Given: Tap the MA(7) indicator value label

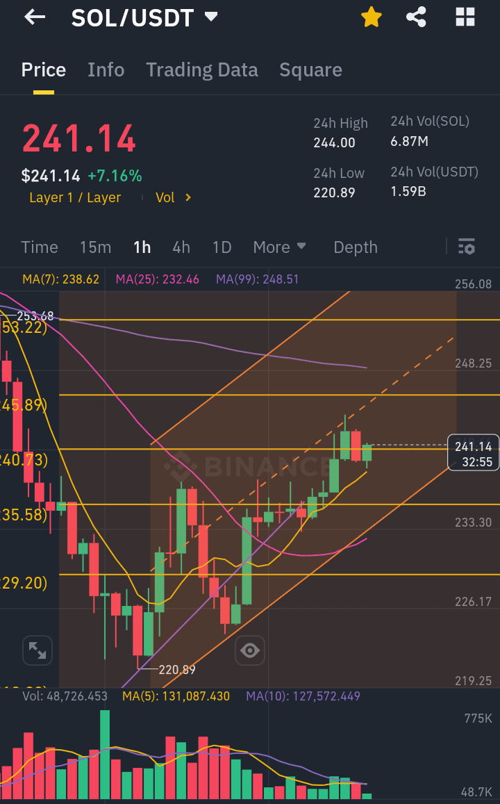Looking at the screenshot, I should coord(60,279).
